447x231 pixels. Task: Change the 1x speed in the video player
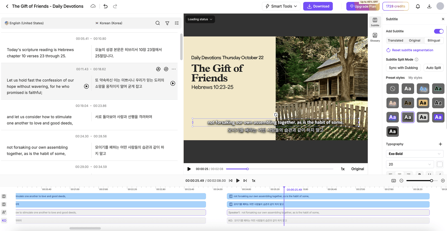343,169
